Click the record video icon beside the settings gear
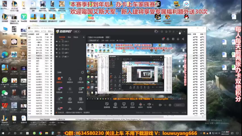The image size is (242, 136). click(160, 105)
